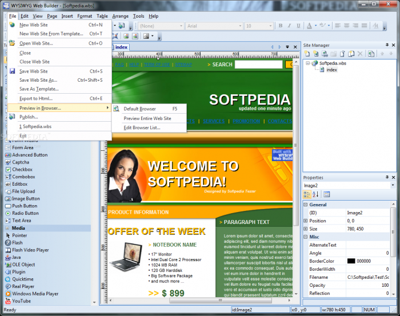Open the Image2 object selector dropdown
Image resolution: width=400 pixels, height=316 pixels.
[393, 185]
